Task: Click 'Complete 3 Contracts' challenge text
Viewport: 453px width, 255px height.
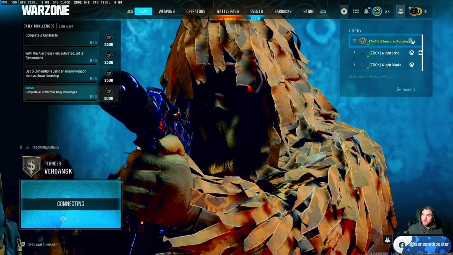Action: pyautogui.click(x=41, y=35)
